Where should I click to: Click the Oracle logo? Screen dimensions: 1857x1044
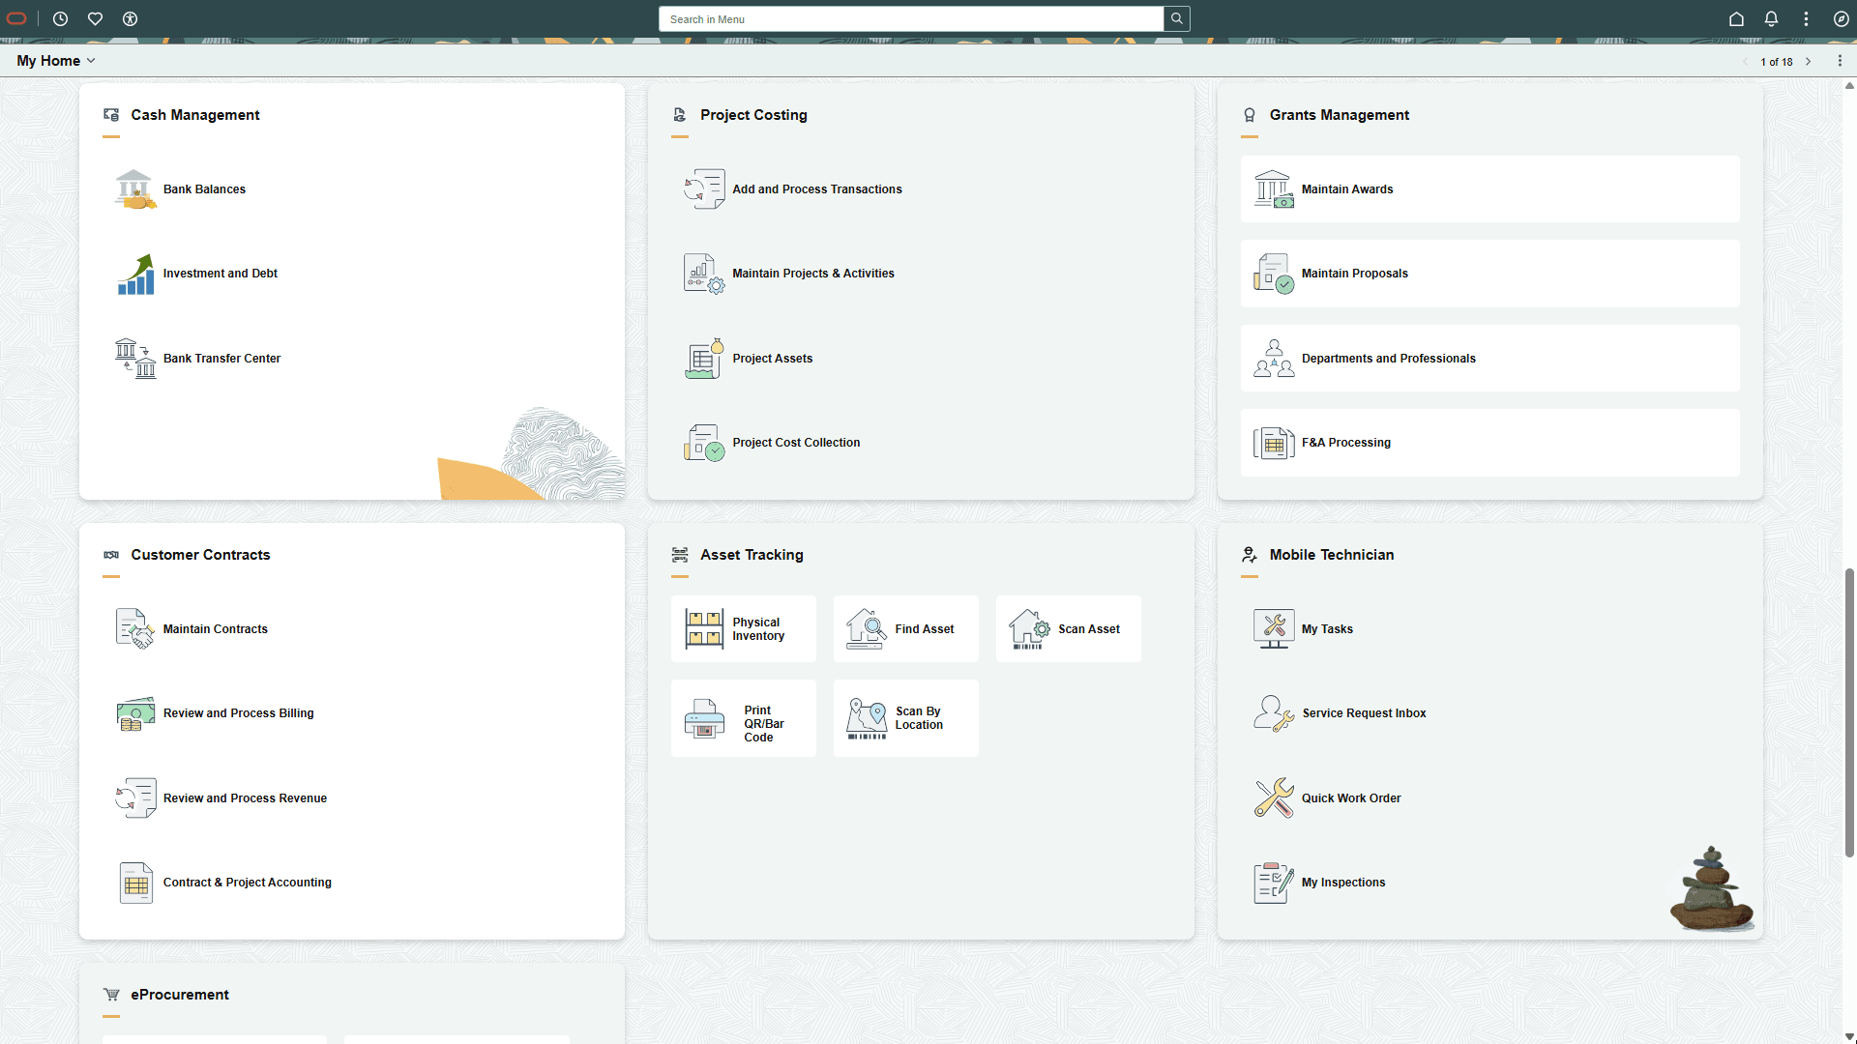click(x=15, y=18)
